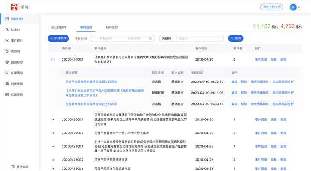
Task: Open 事件图谱 for event 20200429001
Action: (261, 146)
